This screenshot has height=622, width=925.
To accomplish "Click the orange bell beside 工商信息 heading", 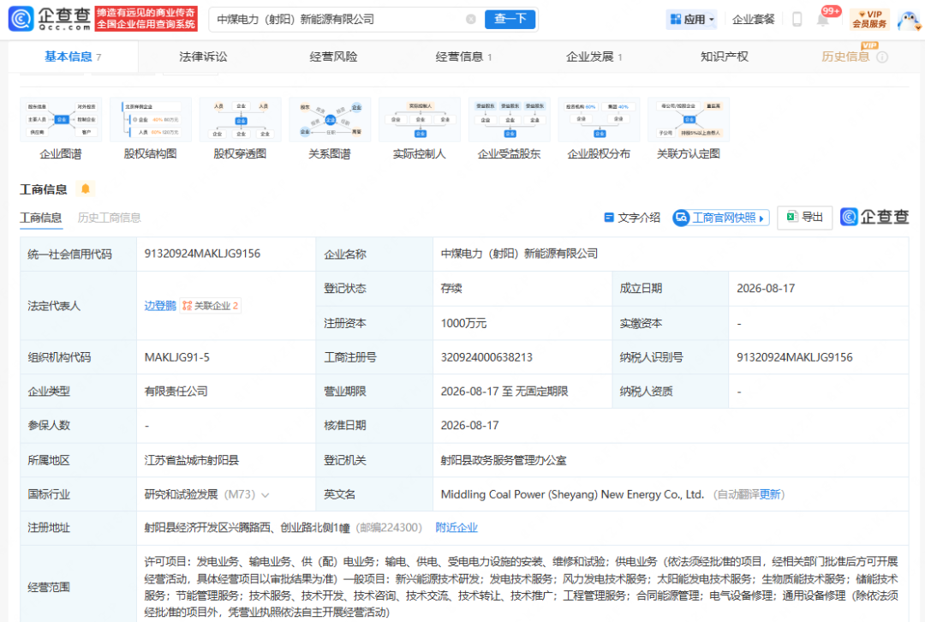I will (86, 188).
